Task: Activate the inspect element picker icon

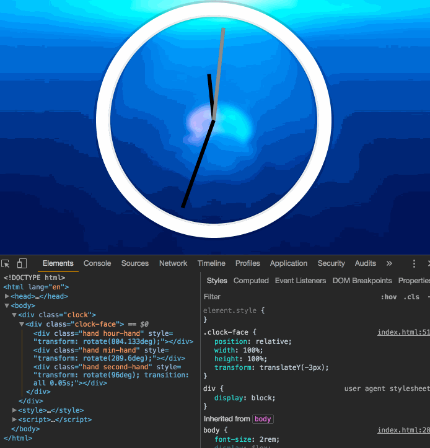Action: (x=5, y=263)
